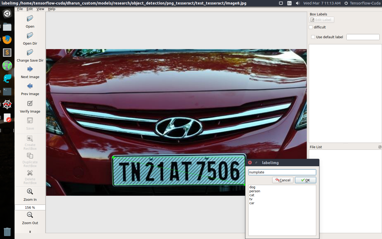
Task: Open the Terminal from the dock
Action: pos(7,92)
